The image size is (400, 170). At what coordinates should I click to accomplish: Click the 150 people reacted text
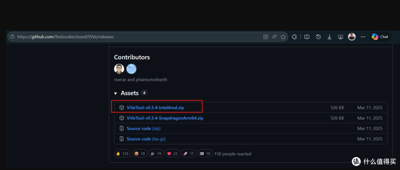tap(233, 154)
